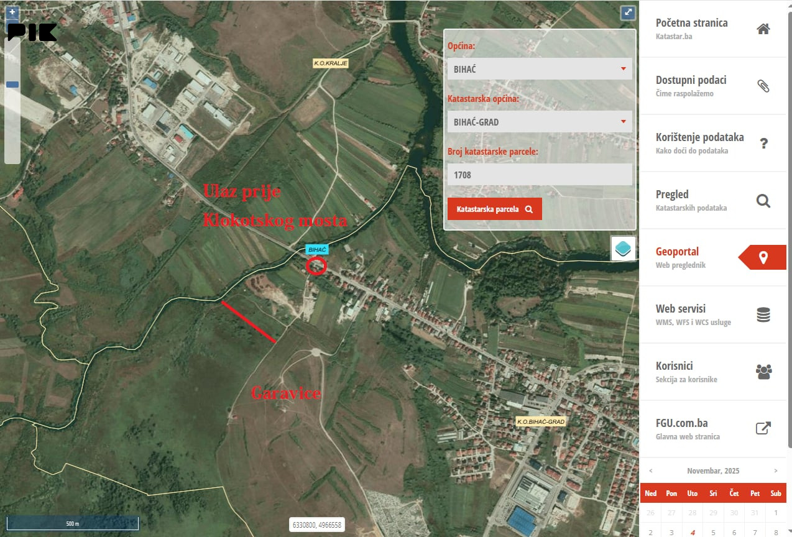Screen dimensions: 792x537
Task: Open the FGU.com.ba main site link
Action: click(x=712, y=429)
